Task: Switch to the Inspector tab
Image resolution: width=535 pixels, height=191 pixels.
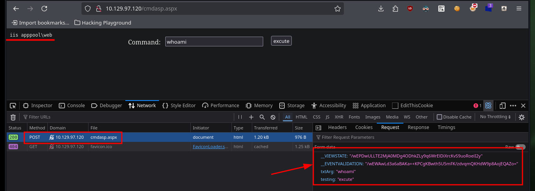Action: click(38, 106)
